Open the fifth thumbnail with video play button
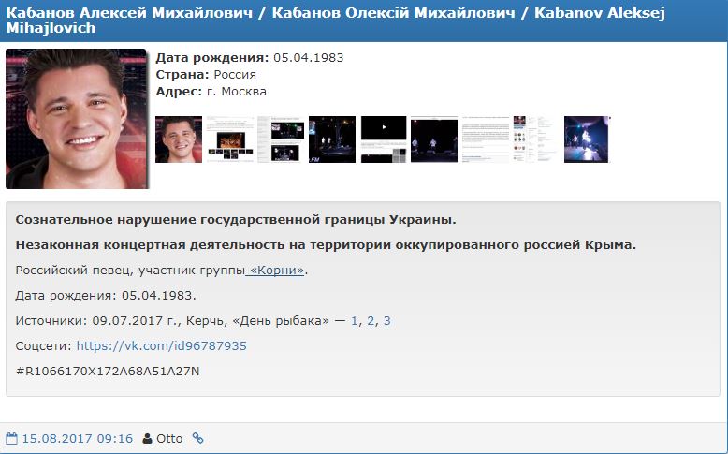Image resolution: width=728 pixels, height=454 pixels. (x=384, y=139)
